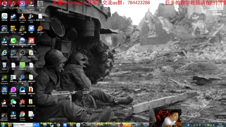
Task: Open Logitech G HUB shortcut
Action: click(31, 18)
